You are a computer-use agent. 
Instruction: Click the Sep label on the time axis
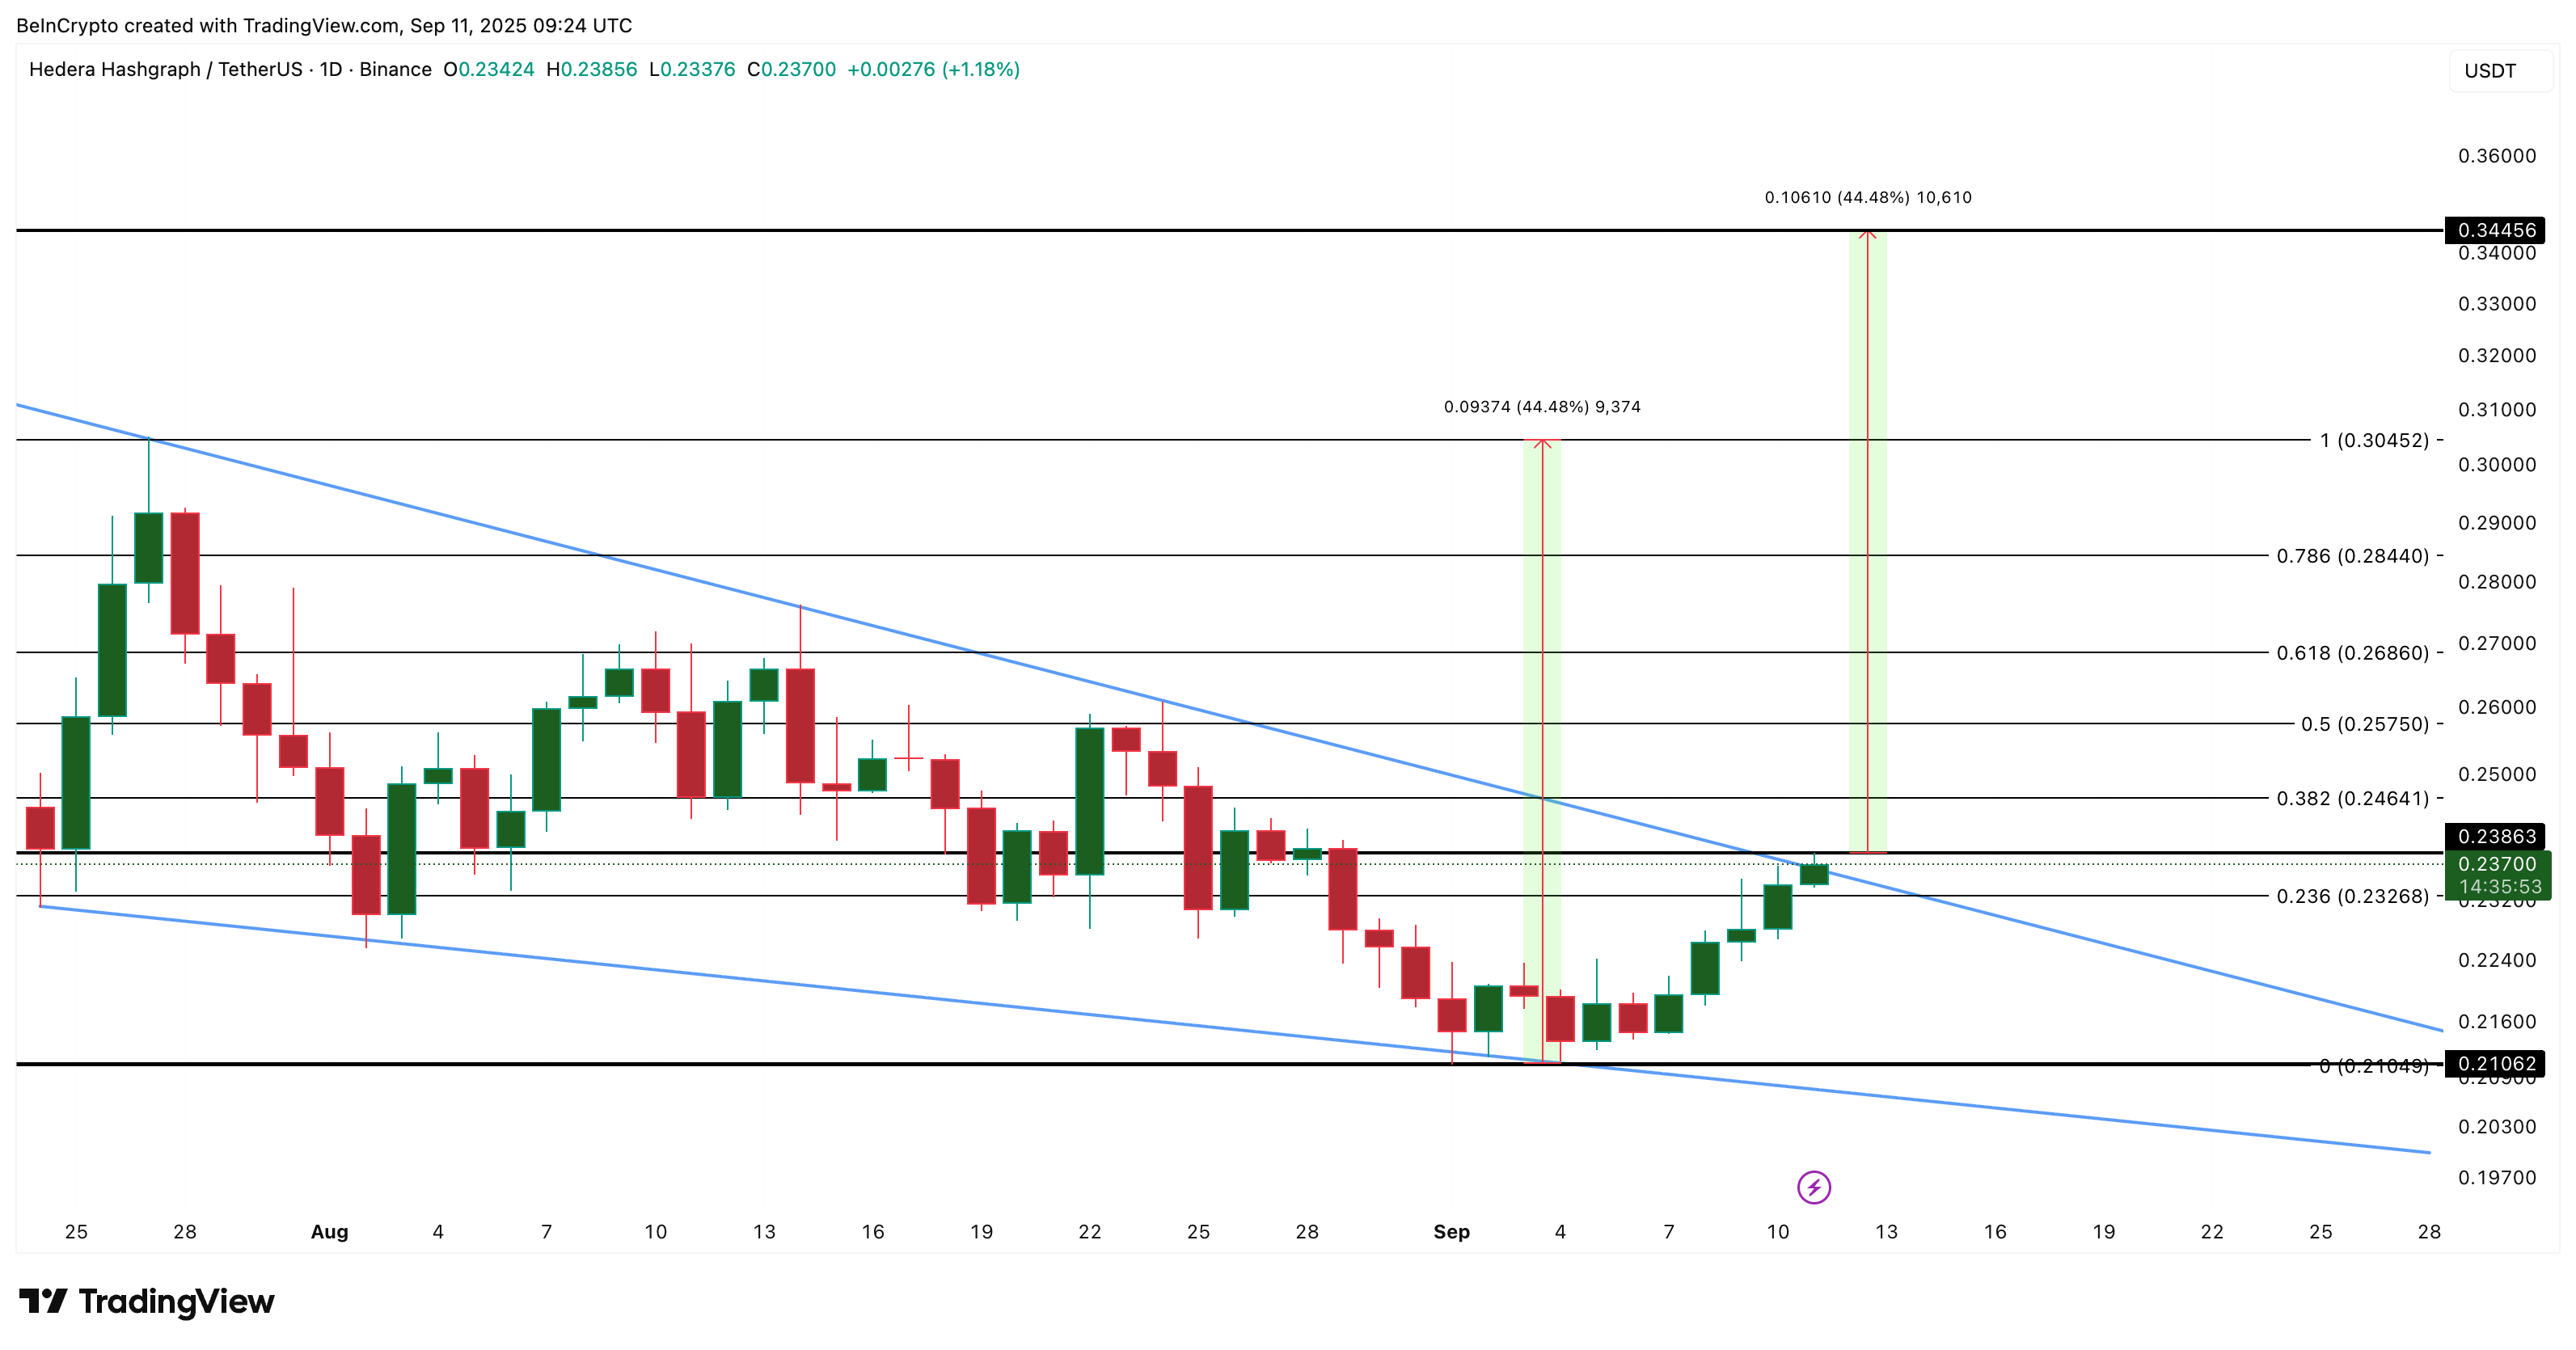tap(1452, 1232)
